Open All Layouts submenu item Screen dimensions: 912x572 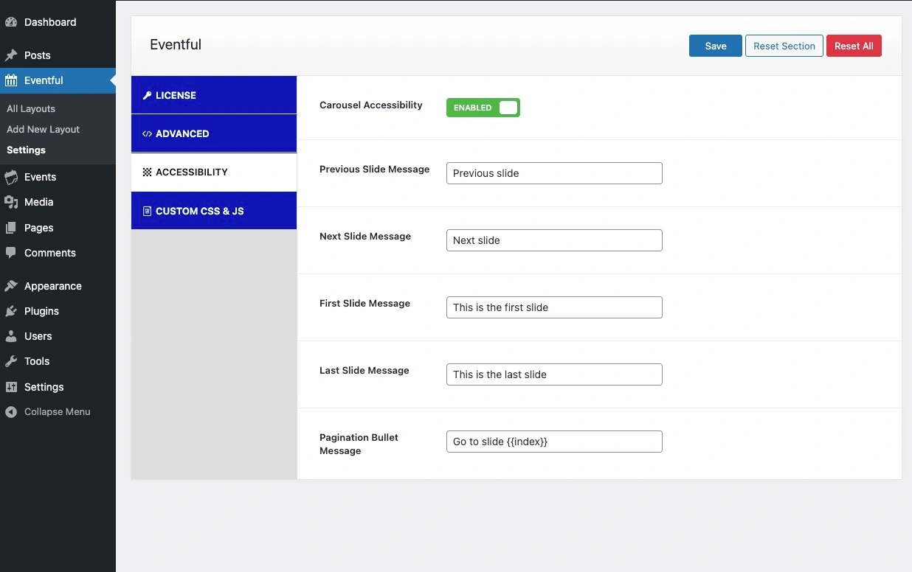click(x=31, y=108)
